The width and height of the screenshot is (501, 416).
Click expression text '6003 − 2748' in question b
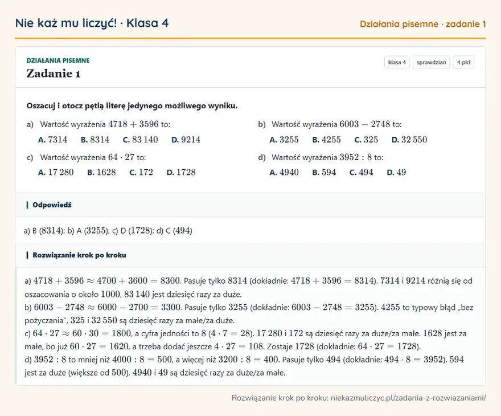click(365, 124)
